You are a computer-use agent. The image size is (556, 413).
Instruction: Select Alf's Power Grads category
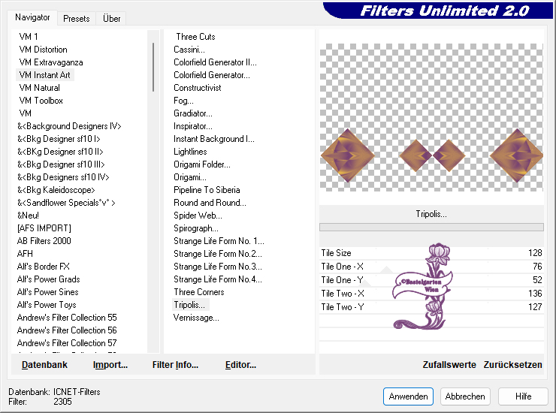48,279
